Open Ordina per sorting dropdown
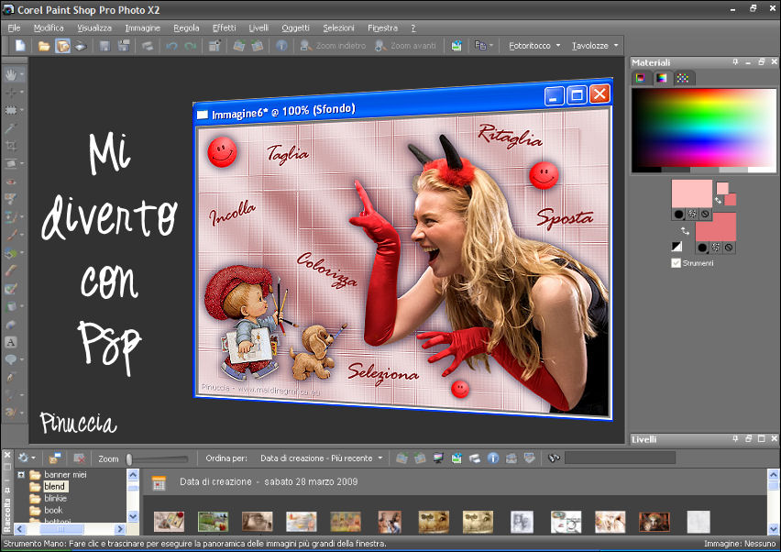This screenshot has height=552, width=781. point(322,458)
